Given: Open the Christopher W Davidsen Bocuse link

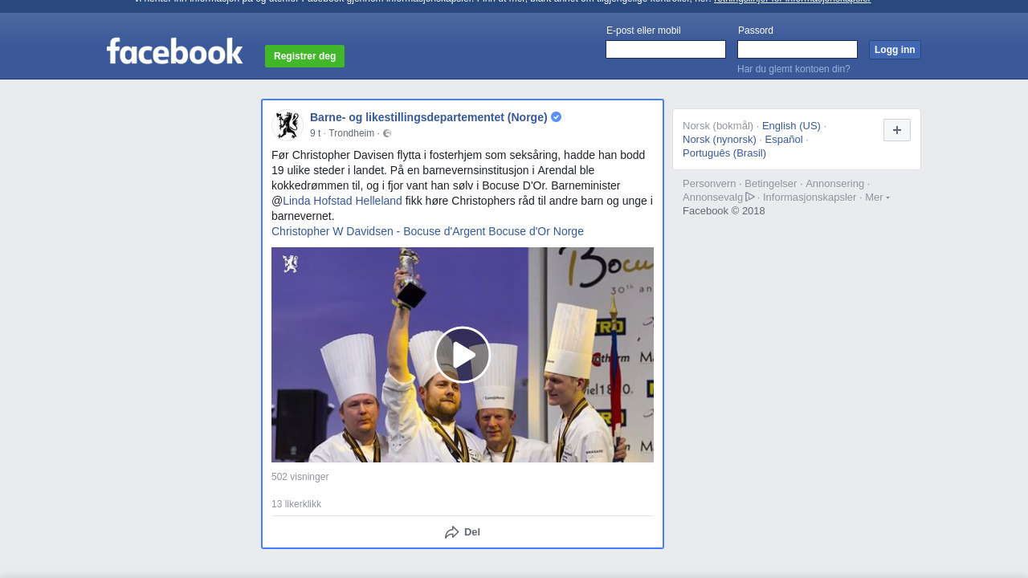Looking at the screenshot, I should tap(427, 231).
